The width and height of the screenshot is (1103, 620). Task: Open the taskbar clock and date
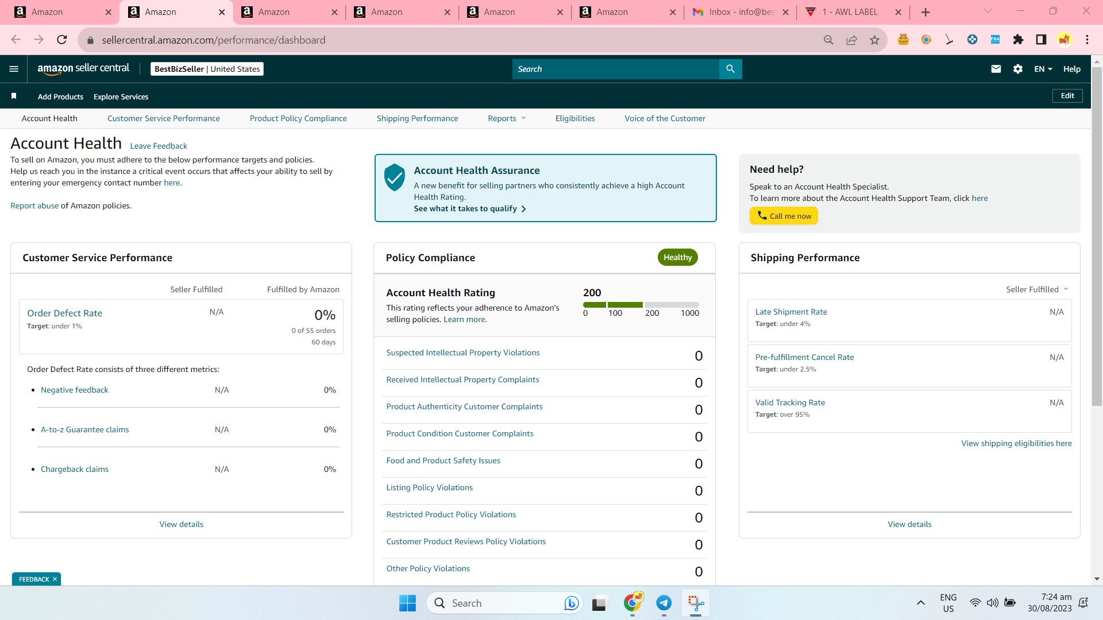1049,603
